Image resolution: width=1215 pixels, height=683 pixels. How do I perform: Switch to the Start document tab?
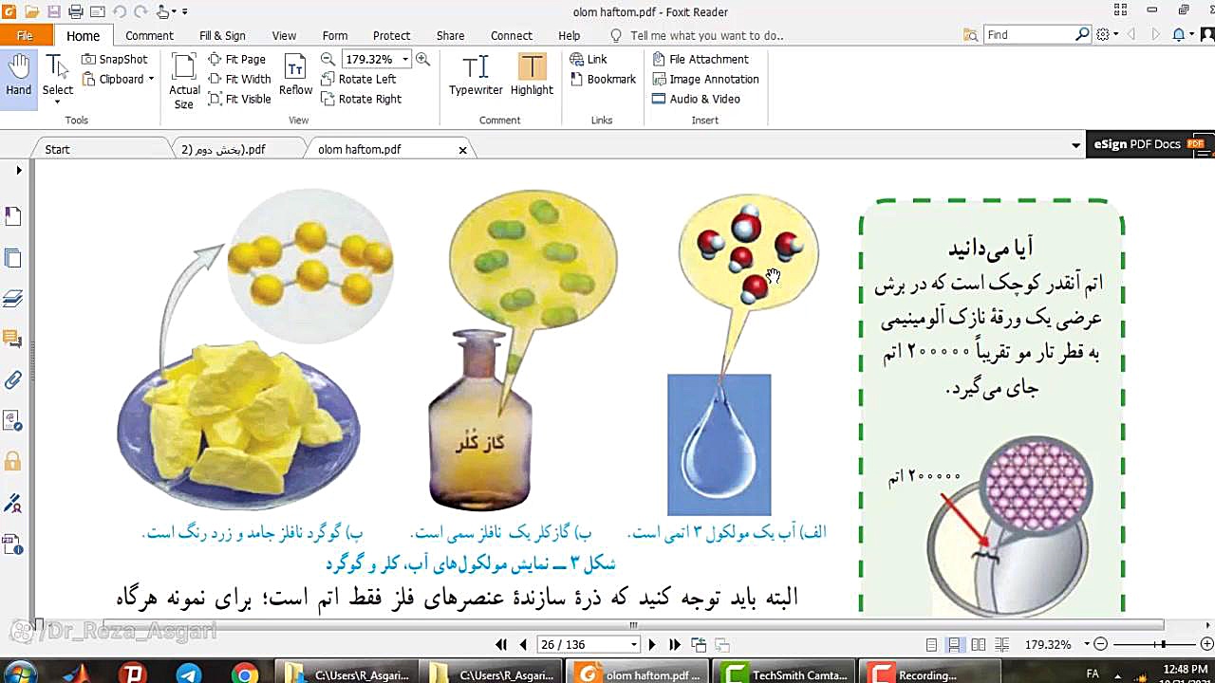coord(58,149)
